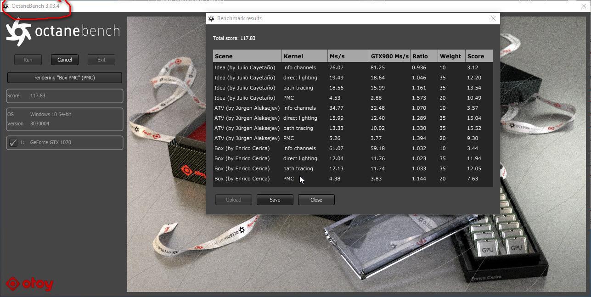Click the Score 117.83 field in left panel
This screenshot has width=591, height=297.
(x=65, y=96)
